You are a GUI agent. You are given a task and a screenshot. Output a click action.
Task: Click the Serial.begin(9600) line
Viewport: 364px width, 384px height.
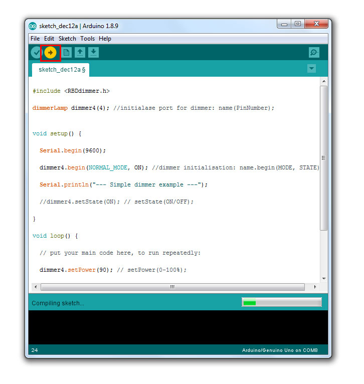click(73, 150)
